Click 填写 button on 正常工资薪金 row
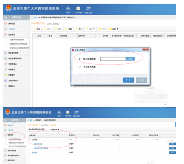The height and width of the screenshot is (164, 184). tap(172, 144)
